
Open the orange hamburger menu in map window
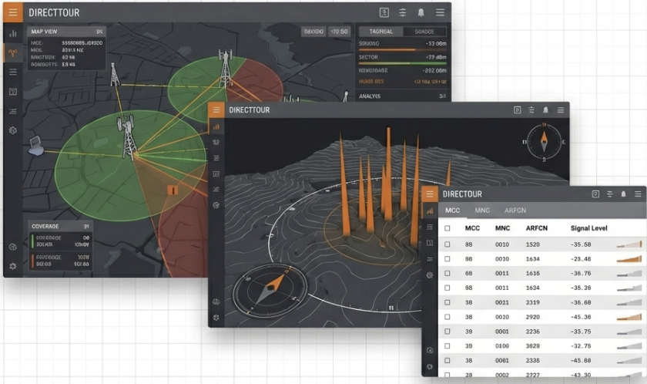coord(13,12)
